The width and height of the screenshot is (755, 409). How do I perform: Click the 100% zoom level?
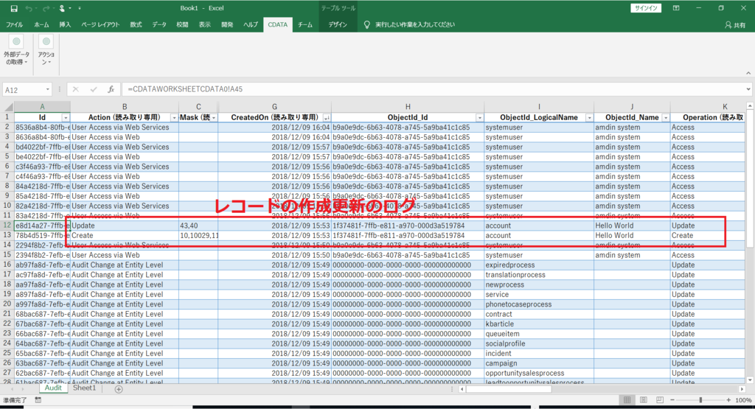[743, 400]
